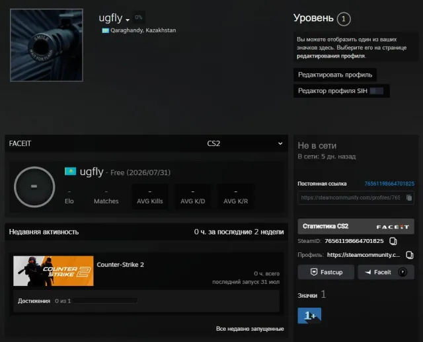
Task: Click the 0% badge beside the username
Action: 138,17
